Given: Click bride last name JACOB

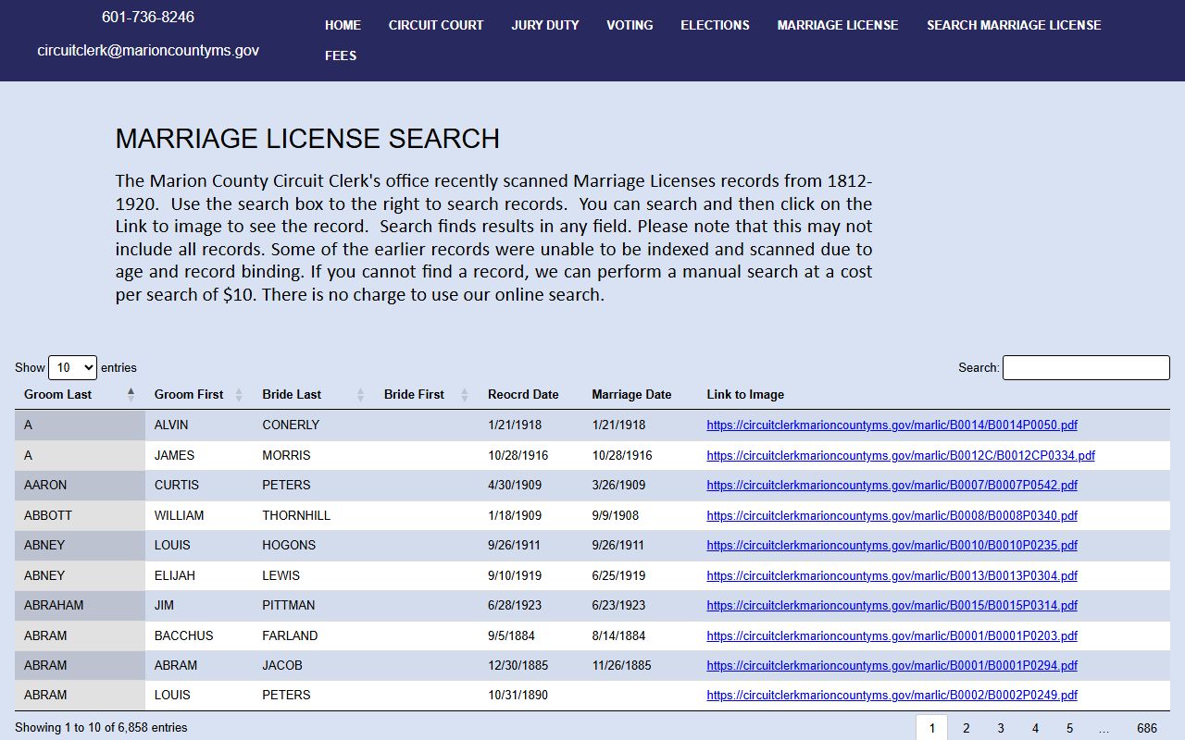Looking at the screenshot, I should tap(282, 665).
